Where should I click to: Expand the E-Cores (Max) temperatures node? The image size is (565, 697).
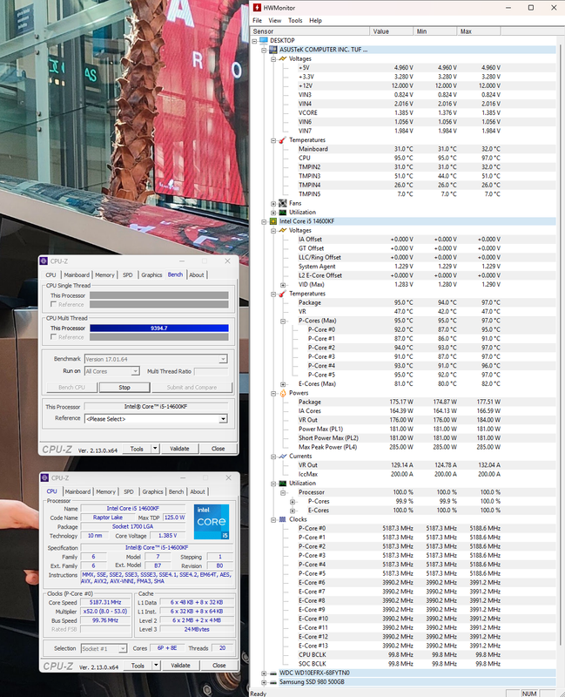click(x=282, y=384)
